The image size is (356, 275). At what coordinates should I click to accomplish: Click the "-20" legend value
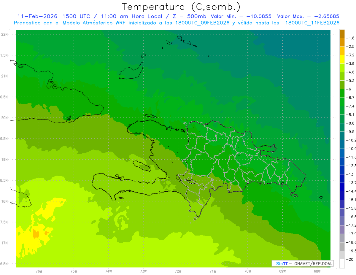pyautogui.click(x=350, y=259)
